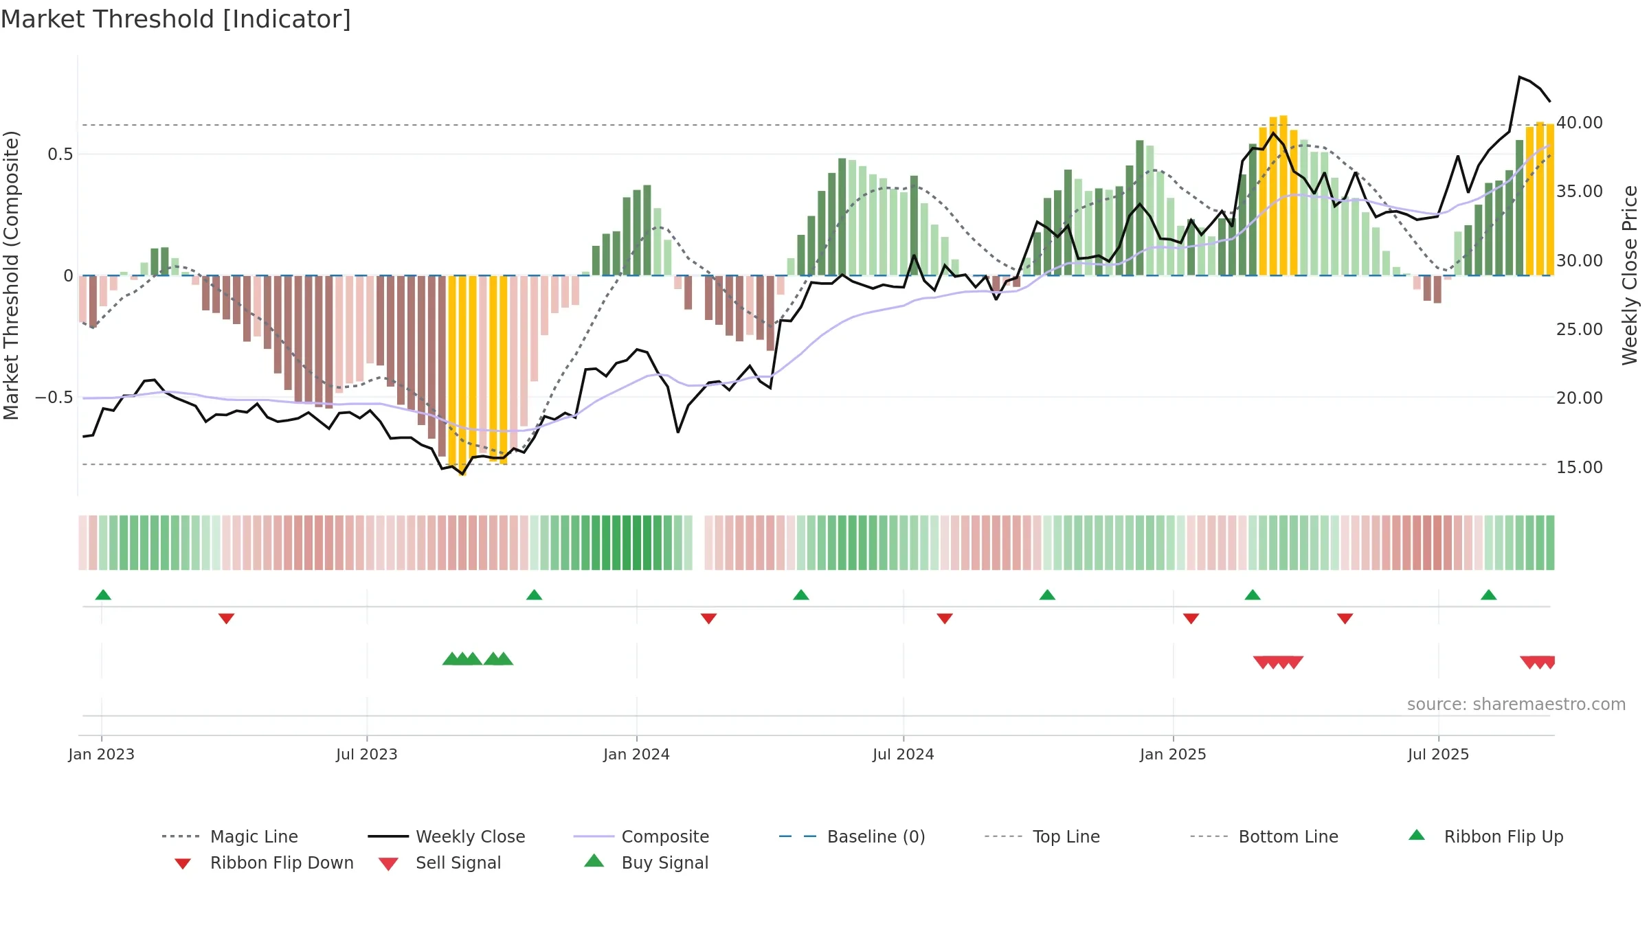
Task: Click the Jul 2025 x-axis label
Action: 1439,754
